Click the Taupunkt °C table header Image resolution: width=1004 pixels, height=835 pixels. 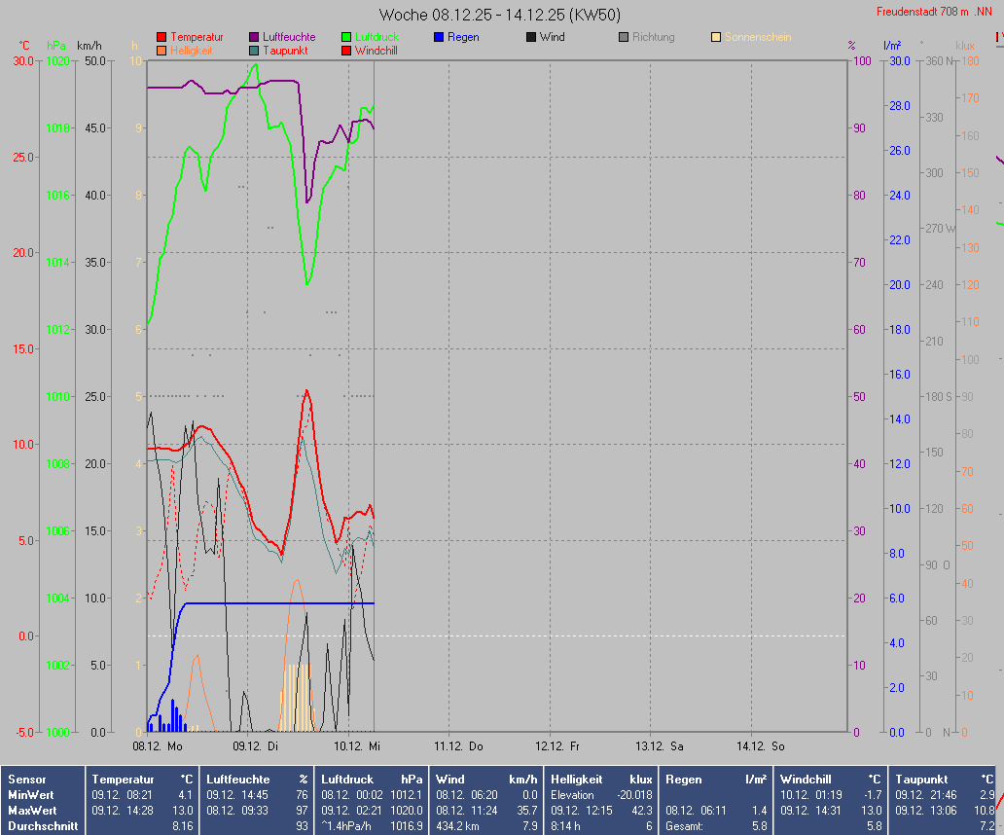[x=945, y=780]
